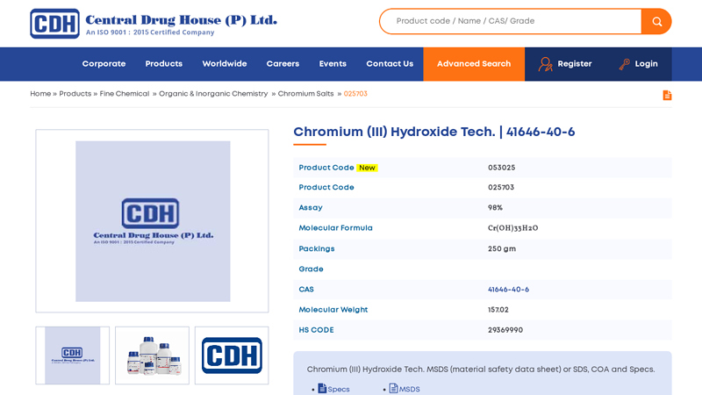Open the Chromium Salts breadcrumb
Image resolution: width=702 pixels, height=395 pixels.
(305, 94)
